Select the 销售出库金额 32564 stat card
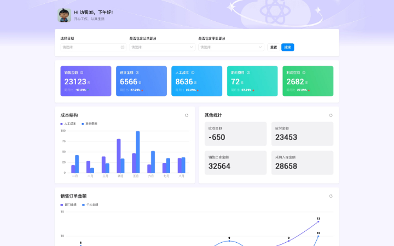 (235, 163)
